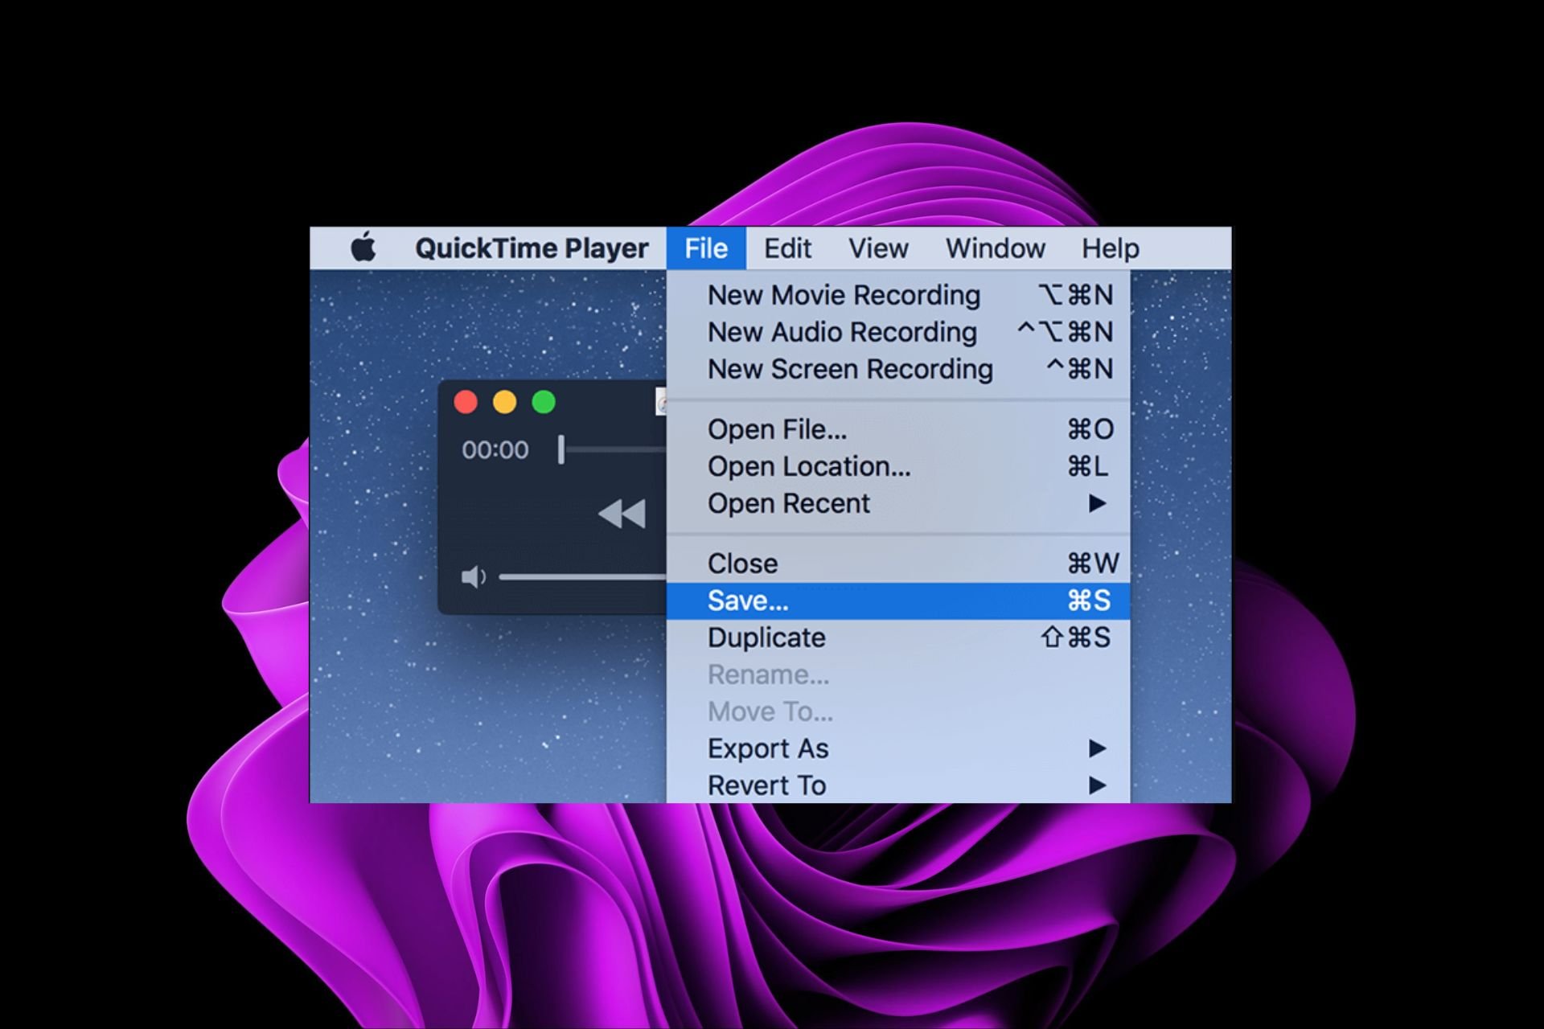Choose Duplicate from the File menu
This screenshot has width=1544, height=1029.
tap(898, 637)
